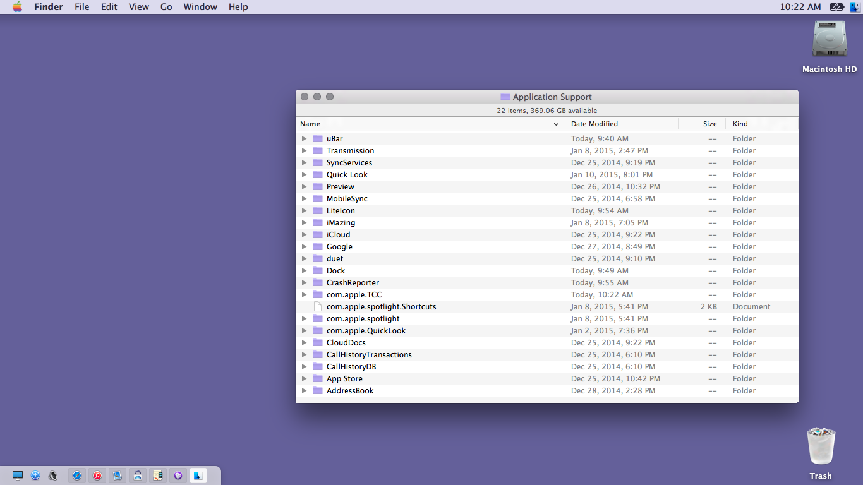863x485 pixels.
Task: Click the uBar folder icon
Action: [318, 139]
